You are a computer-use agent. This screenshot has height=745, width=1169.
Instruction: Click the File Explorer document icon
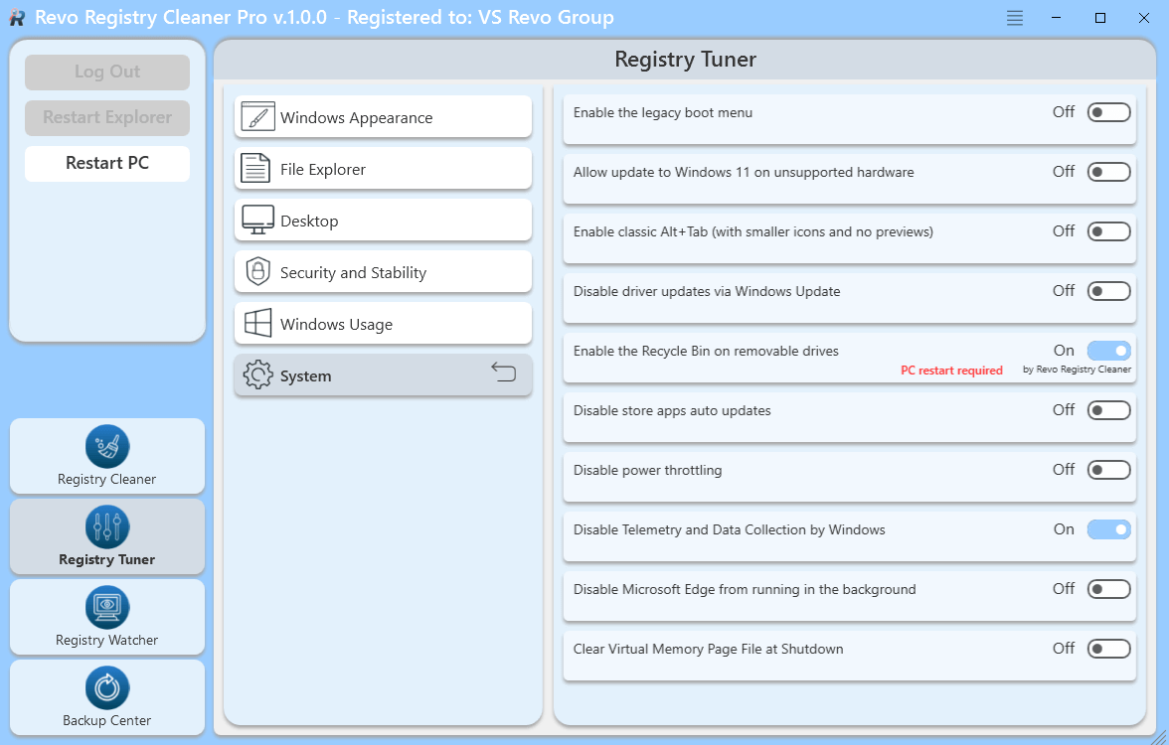[257, 169]
